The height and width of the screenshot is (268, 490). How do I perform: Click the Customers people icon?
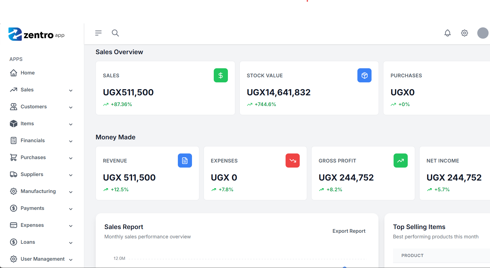coord(14,107)
